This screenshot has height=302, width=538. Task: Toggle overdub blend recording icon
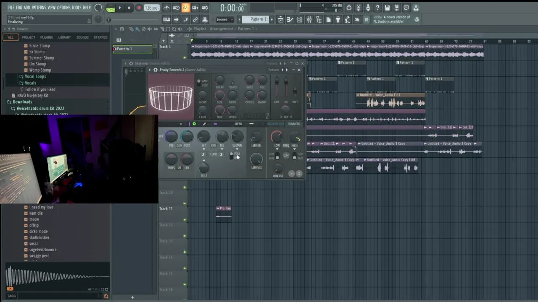coord(195,8)
